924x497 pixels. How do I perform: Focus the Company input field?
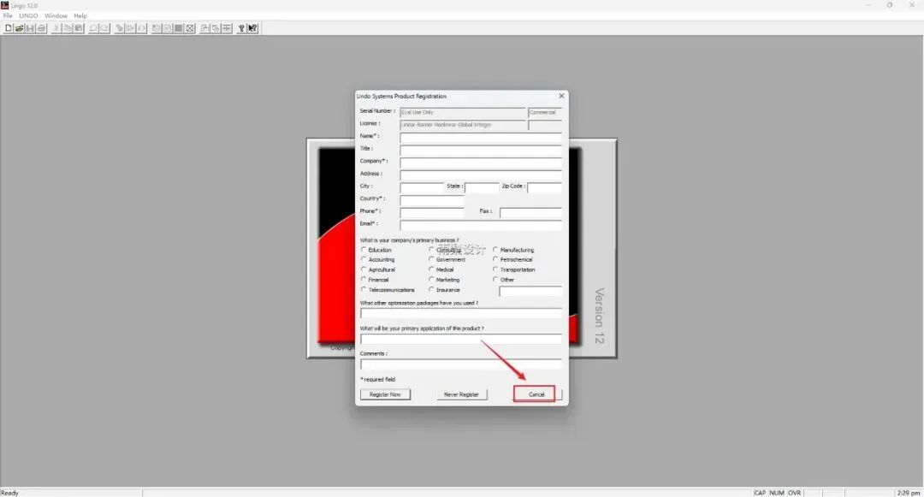click(x=481, y=162)
